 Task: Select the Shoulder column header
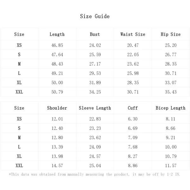tap(57, 108)
